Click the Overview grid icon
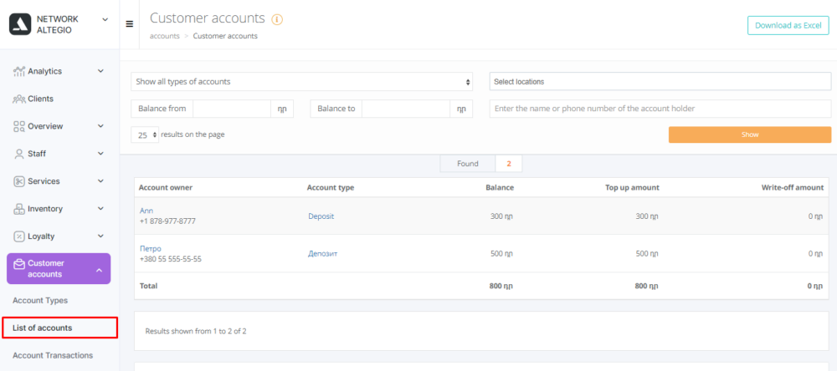The image size is (837, 371). [19, 127]
